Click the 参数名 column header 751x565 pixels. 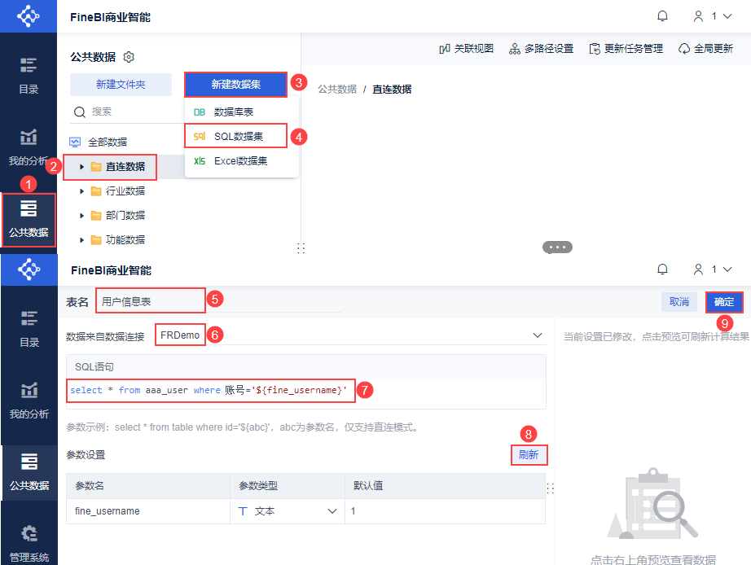(148, 486)
